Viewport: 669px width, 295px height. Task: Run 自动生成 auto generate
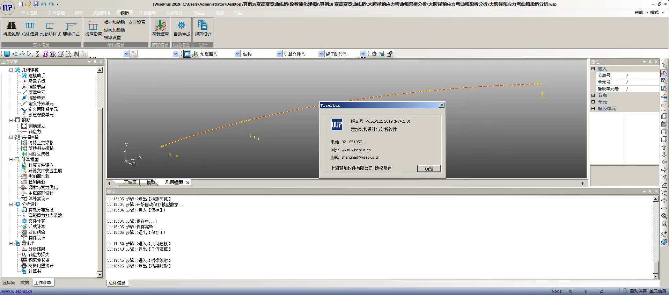tap(182, 29)
